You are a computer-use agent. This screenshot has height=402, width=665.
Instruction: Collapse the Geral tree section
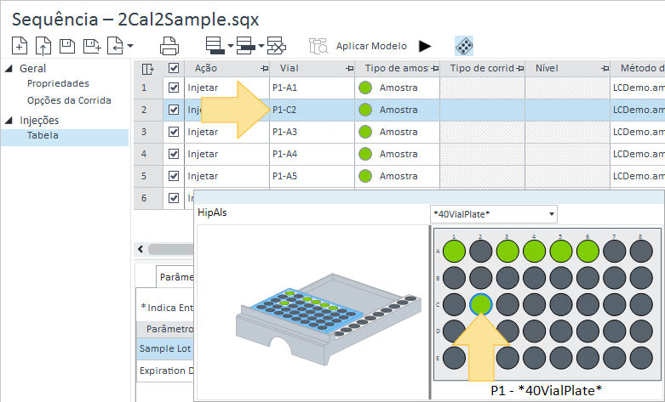[x=9, y=69]
